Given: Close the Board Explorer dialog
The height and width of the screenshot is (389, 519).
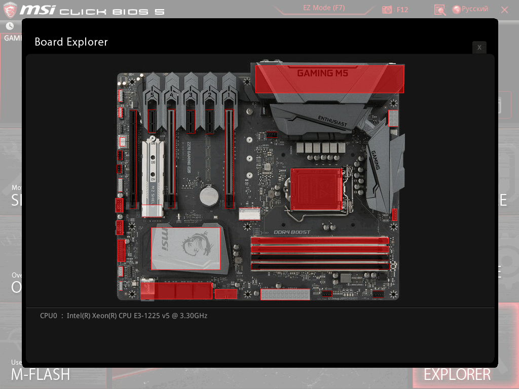Looking at the screenshot, I should point(479,48).
